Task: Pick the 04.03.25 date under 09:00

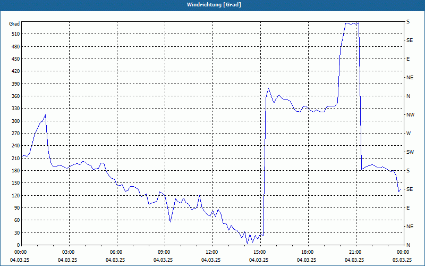Action: (x=163, y=260)
